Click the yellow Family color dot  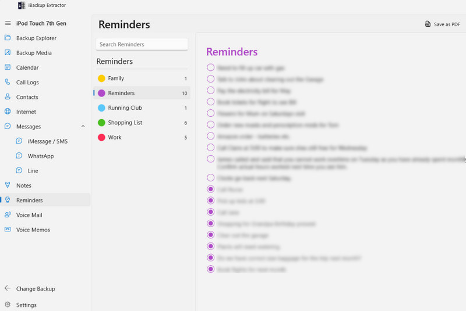click(101, 78)
